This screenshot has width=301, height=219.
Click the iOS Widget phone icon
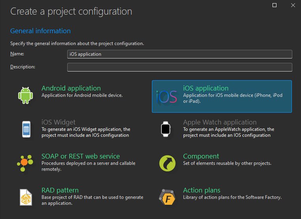tap(26, 129)
